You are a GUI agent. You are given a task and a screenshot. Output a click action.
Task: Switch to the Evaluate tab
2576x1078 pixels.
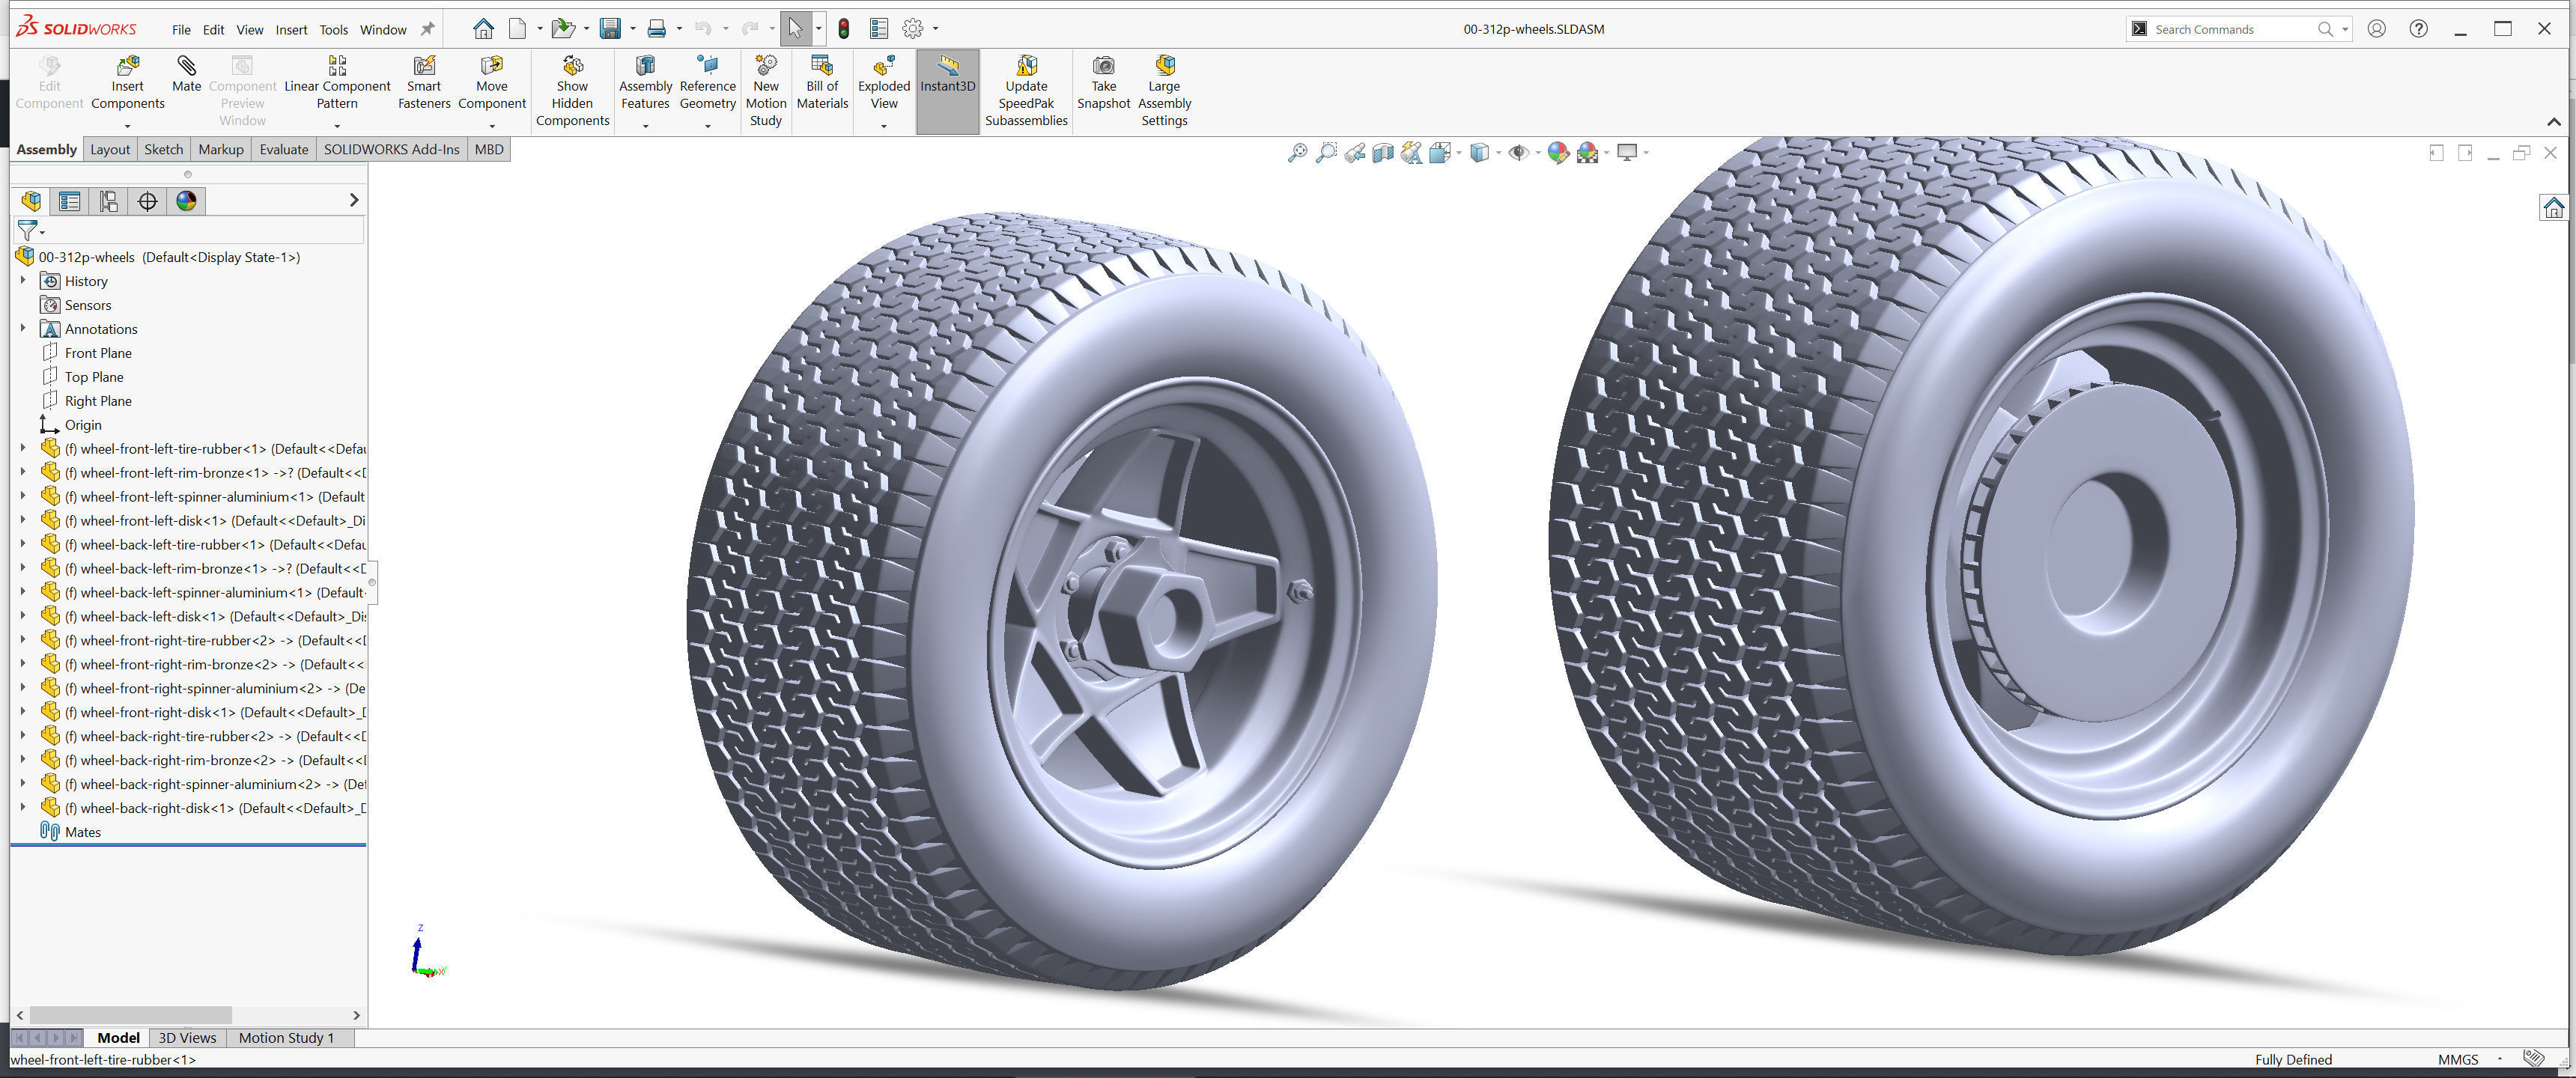tap(284, 149)
